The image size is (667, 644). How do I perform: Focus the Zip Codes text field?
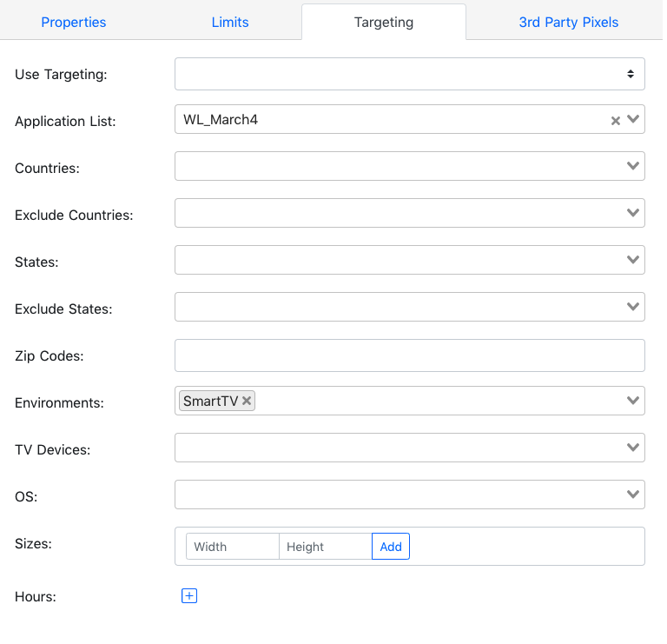[410, 355]
